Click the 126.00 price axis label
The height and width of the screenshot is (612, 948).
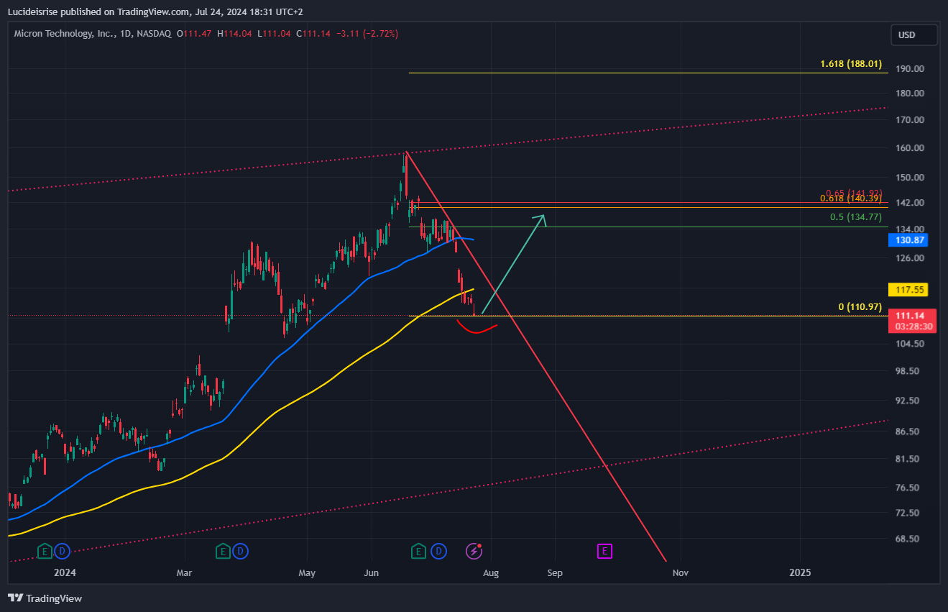909,257
